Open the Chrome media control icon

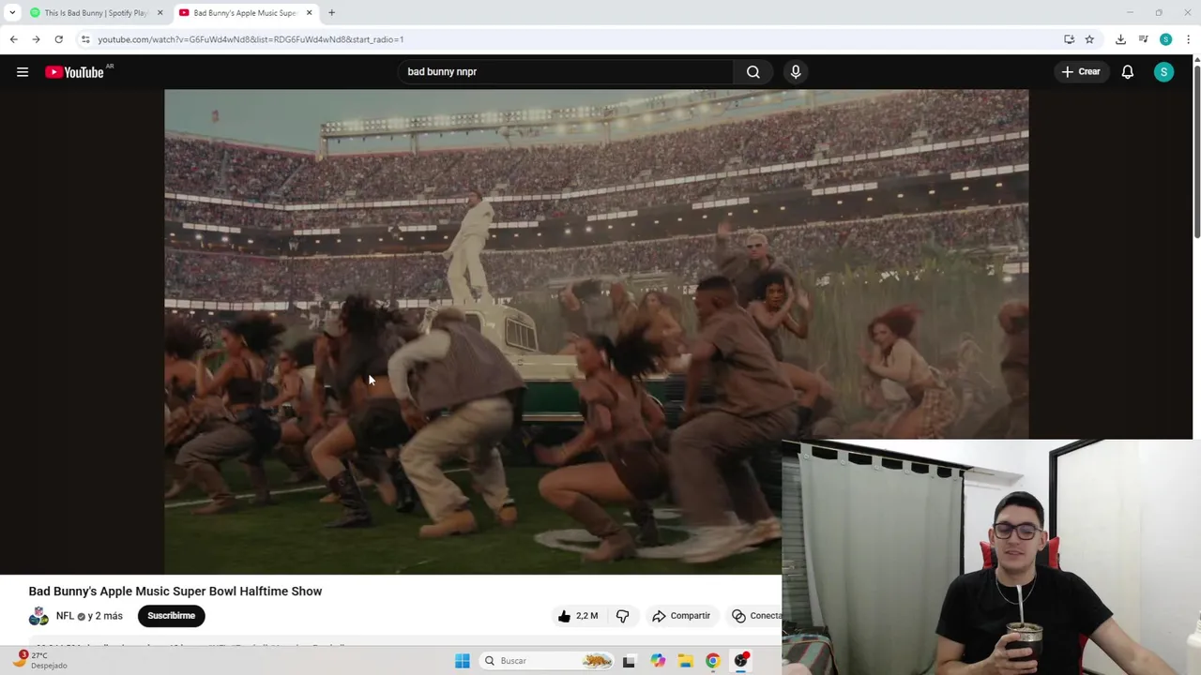(x=1143, y=39)
